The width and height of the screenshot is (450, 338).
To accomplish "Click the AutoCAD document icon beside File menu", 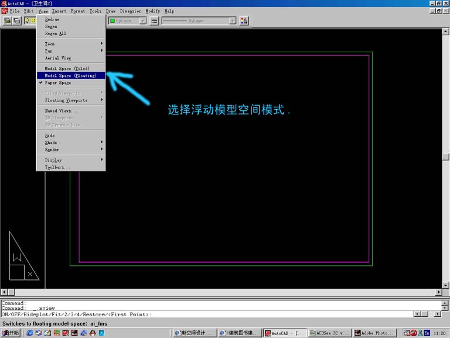I will (4, 11).
